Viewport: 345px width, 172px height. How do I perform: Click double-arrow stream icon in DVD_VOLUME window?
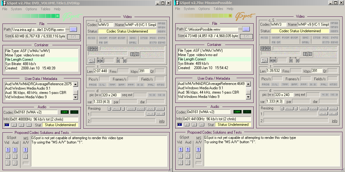(135, 54)
